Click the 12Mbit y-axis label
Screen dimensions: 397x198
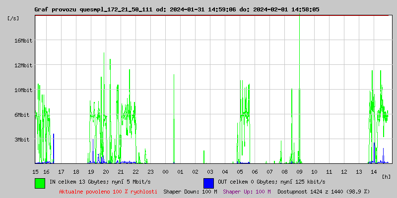[x=23, y=65]
